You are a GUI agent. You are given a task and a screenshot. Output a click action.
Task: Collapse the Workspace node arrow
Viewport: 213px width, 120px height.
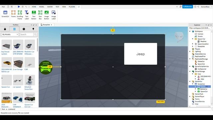[x=190, y=31]
